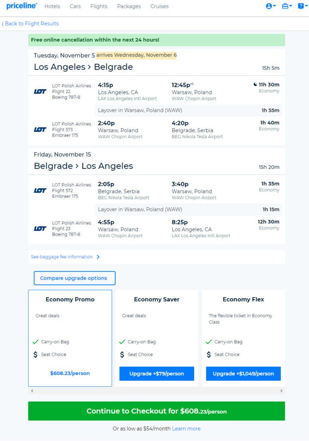Click the dollar icon under Economy Saver
The width and height of the screenshot is (309, 441).
pos(122,354)
